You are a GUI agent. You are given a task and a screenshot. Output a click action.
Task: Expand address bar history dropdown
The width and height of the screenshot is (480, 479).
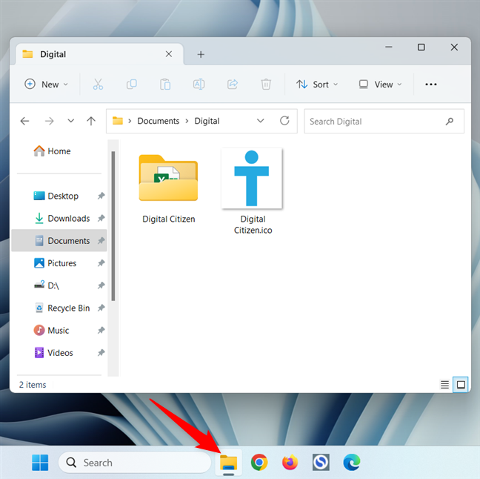click(260, 121)
